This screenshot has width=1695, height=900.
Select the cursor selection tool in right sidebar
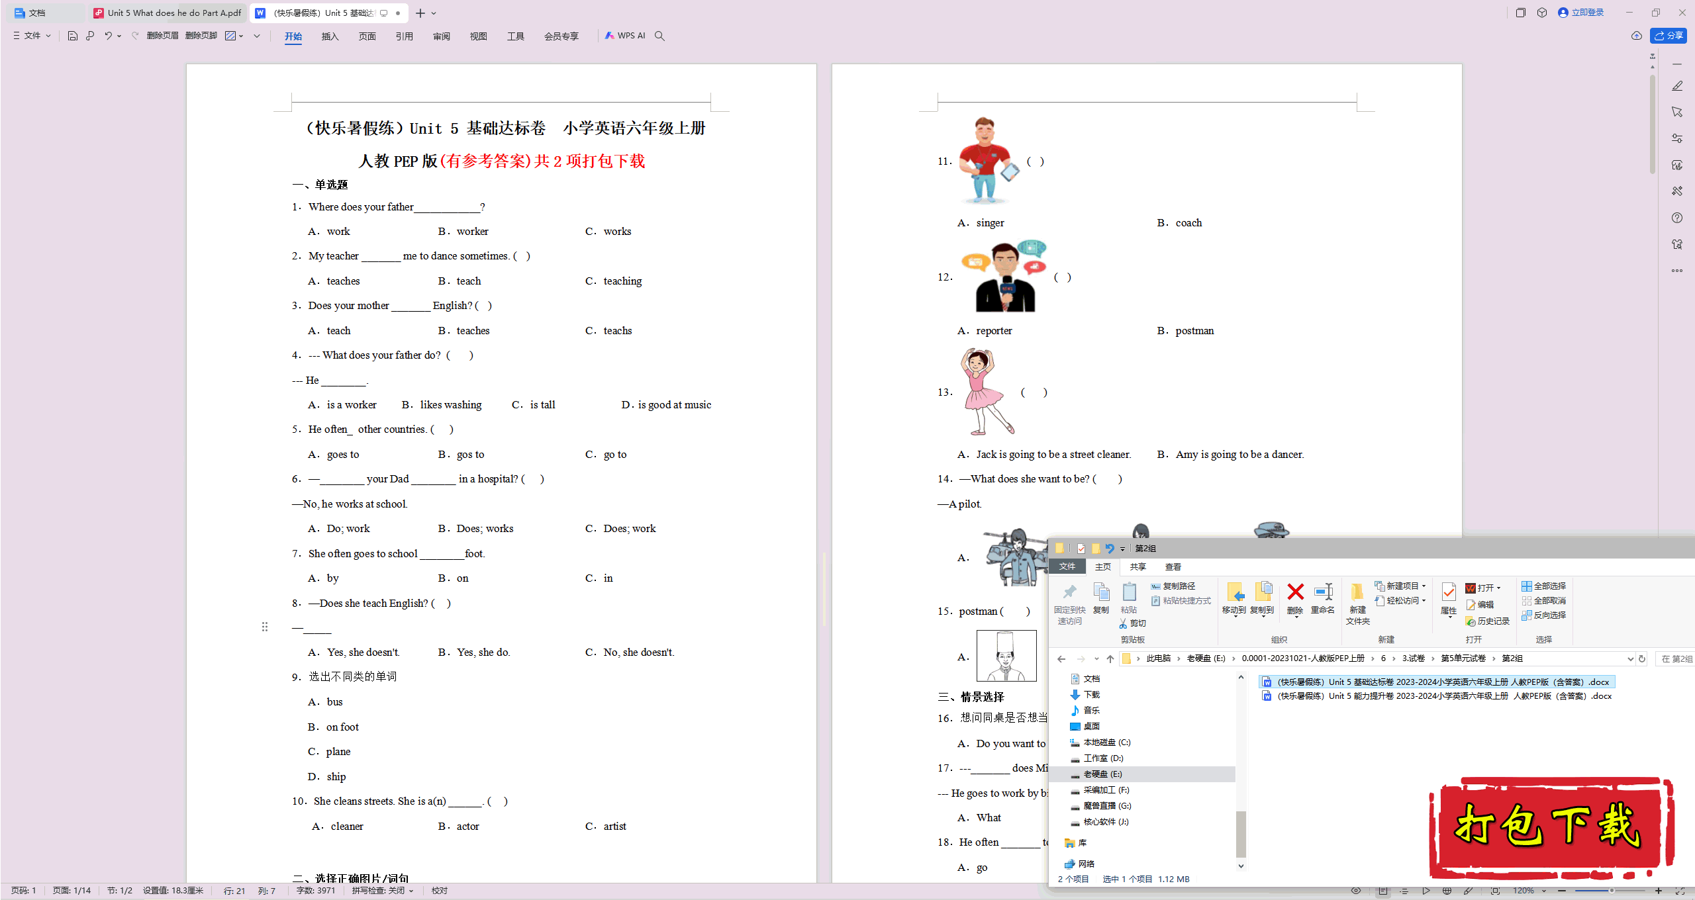point(1677,112)
